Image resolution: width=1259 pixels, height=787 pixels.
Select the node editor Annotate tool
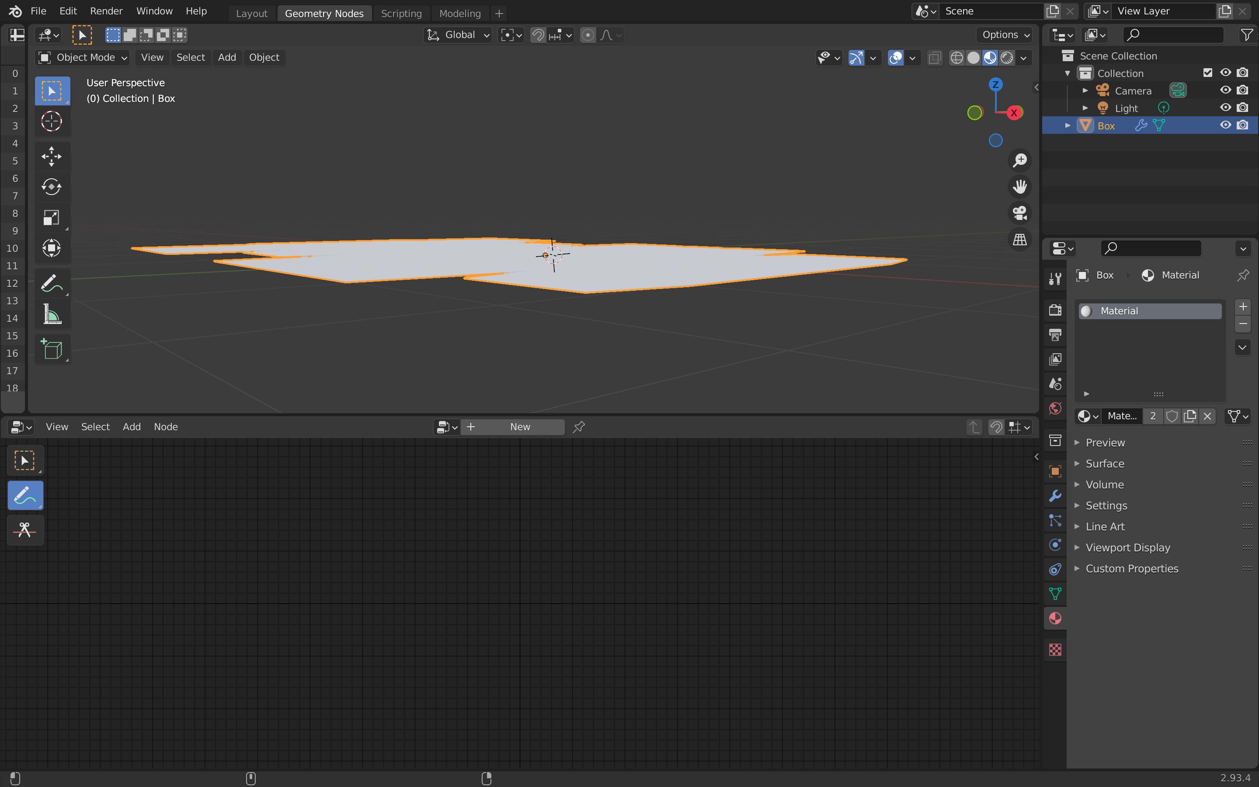(x=25, y=495)
